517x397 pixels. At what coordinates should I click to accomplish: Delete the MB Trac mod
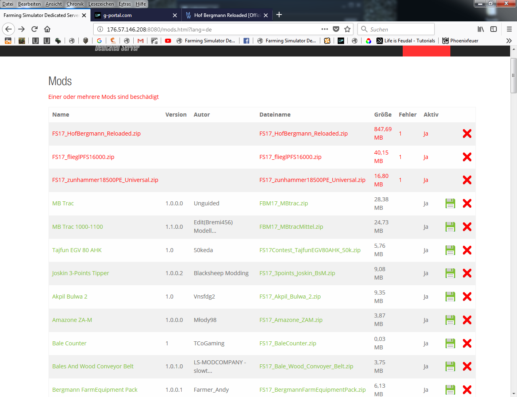pos(467,203)
